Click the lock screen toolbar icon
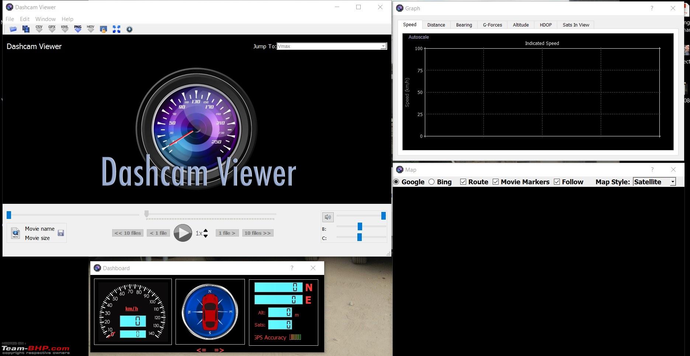This screenshot has height=356, width=690. pos(103,29)
